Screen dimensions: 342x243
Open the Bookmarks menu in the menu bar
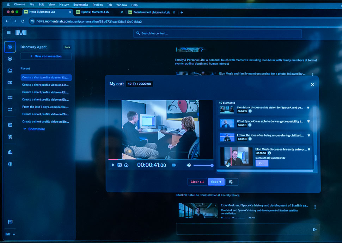(x=81, y=5)
